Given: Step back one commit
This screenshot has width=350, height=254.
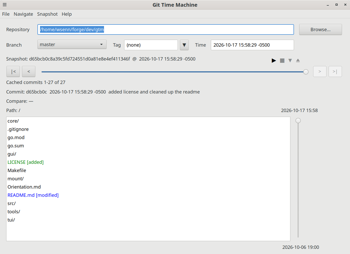Looking at the screenshot, I should point(29,72).
